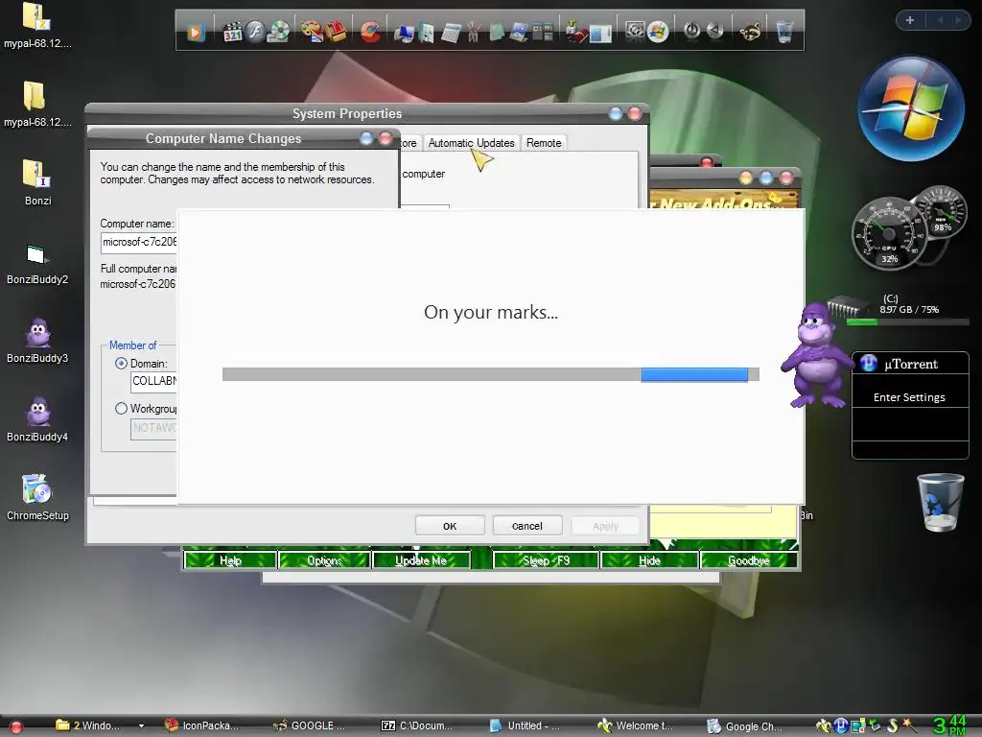
Task: Open the red toolbox icon in dock
Action: [x=337, y=32]
